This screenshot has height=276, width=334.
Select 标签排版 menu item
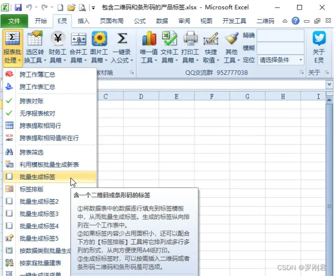point(37,189)
